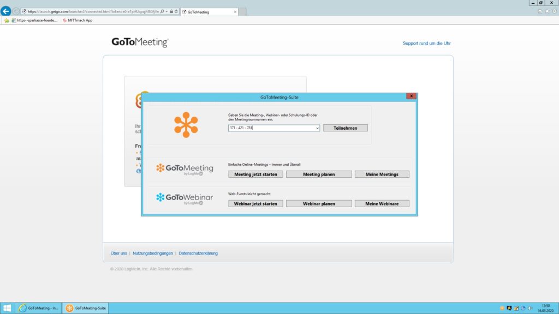Click the Internet Explorer back arrow
Viewport: 559px width, 314px height.
(5, 11)
